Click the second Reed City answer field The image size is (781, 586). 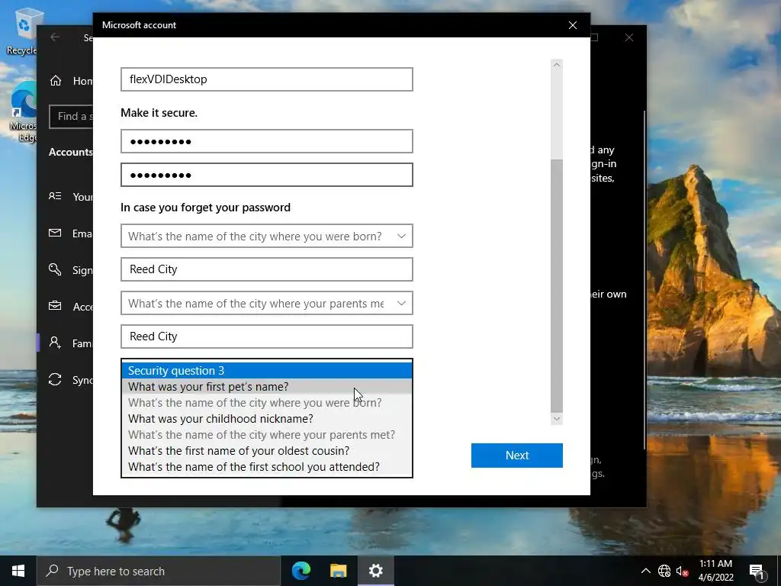pyautogui.click(x=266, y=336)
